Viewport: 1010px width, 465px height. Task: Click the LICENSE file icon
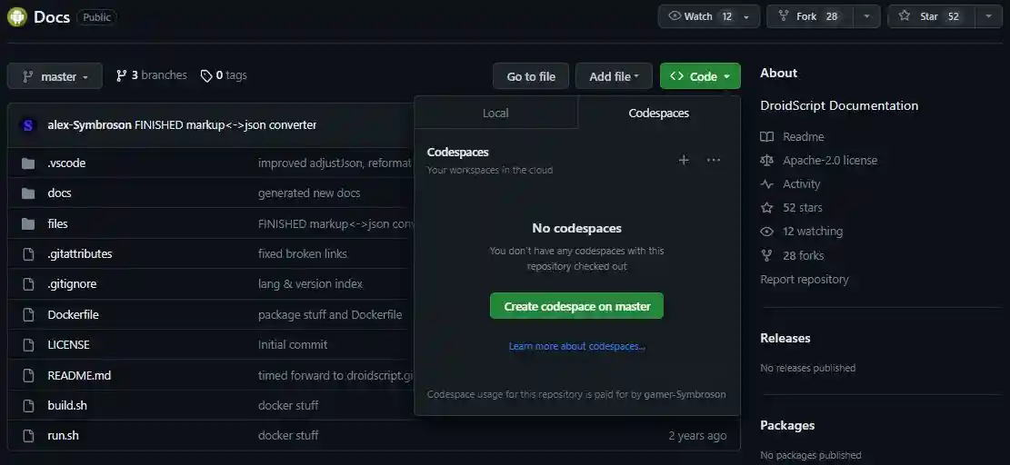[x=27, y=345]
